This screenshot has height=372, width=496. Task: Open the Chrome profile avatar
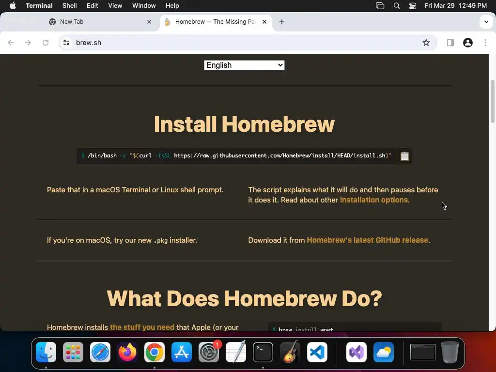[x=468, y=43]
